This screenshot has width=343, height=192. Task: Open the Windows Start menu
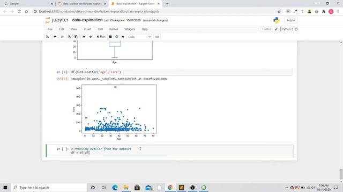[5, 187]
